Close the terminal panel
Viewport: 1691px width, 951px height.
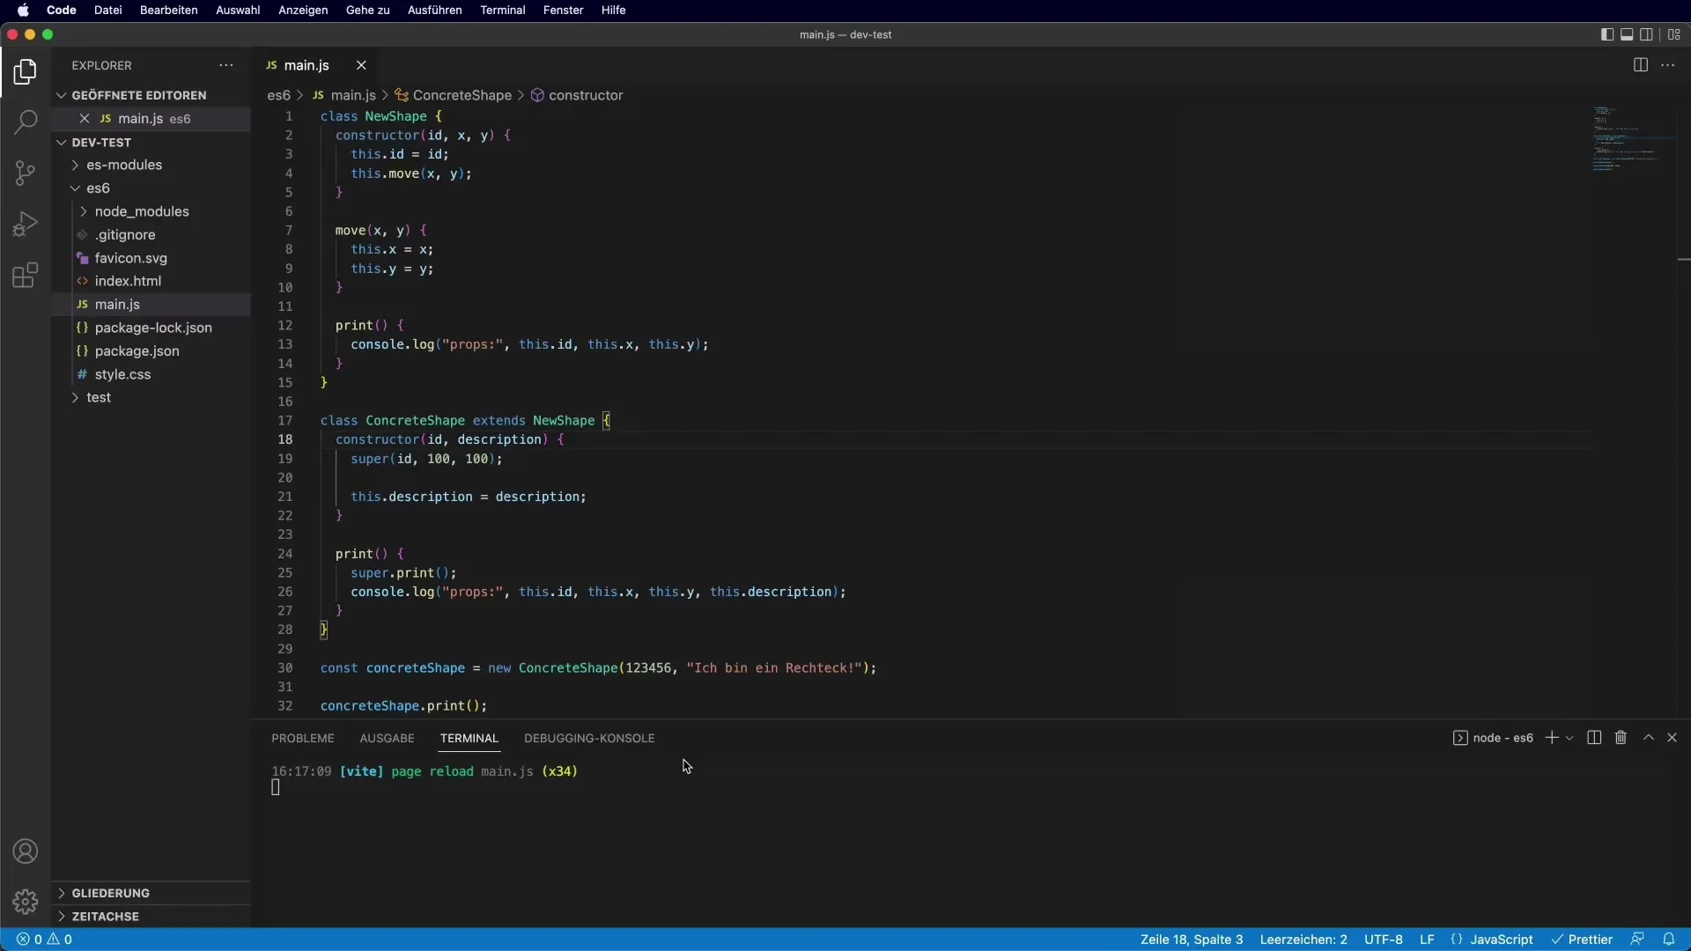point(1672,738)
